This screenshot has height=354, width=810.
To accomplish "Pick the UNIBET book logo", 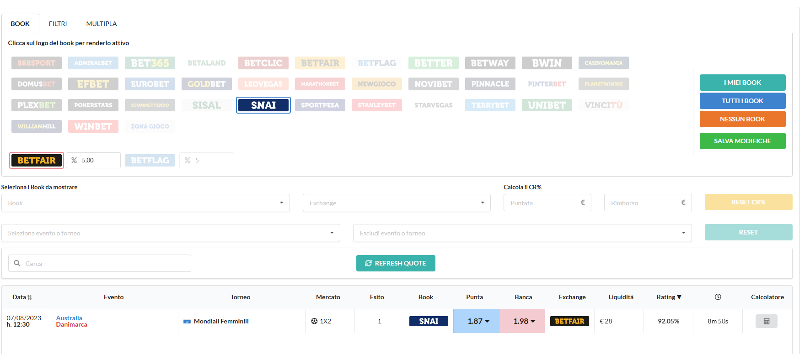I will 547,105.
